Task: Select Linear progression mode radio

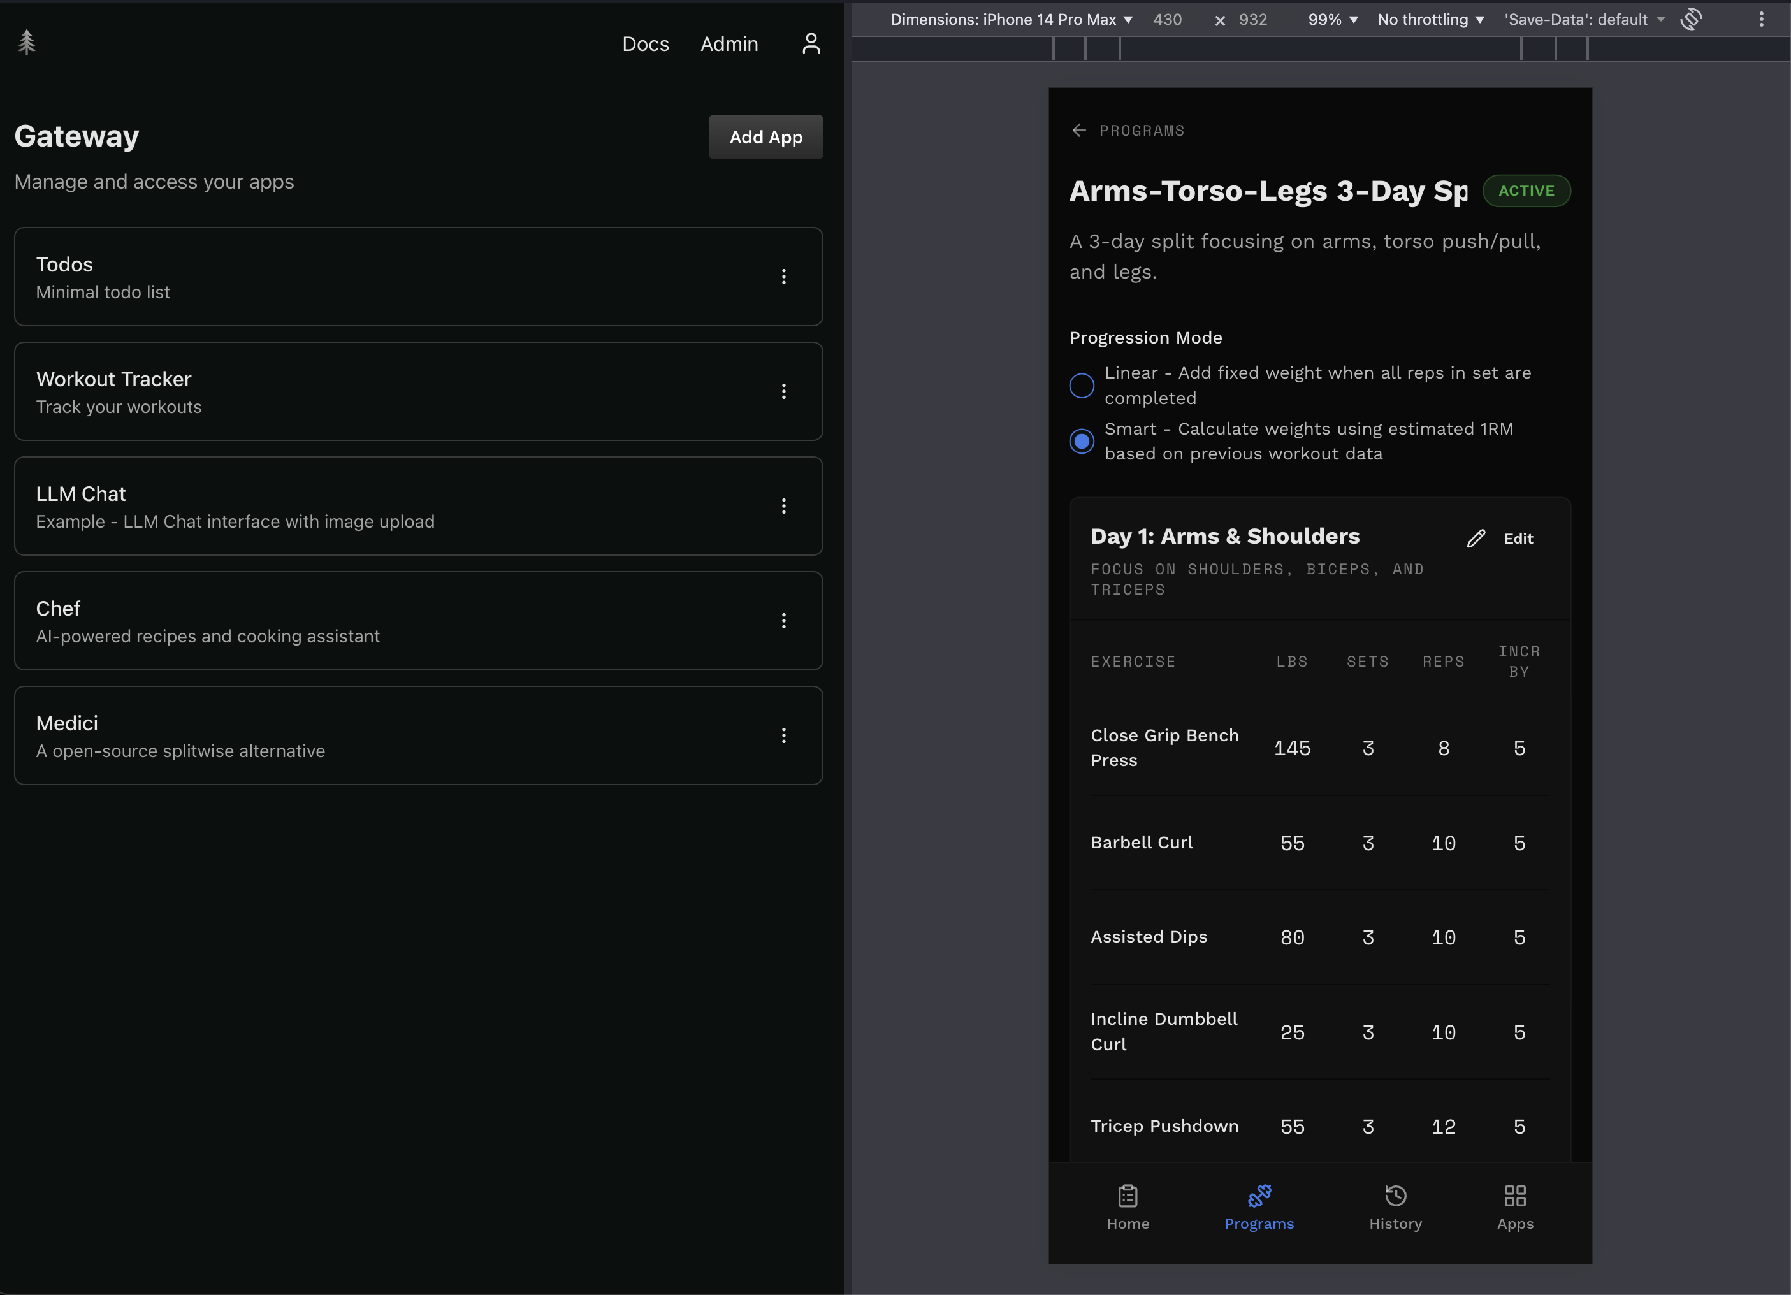Action: 1082,386
